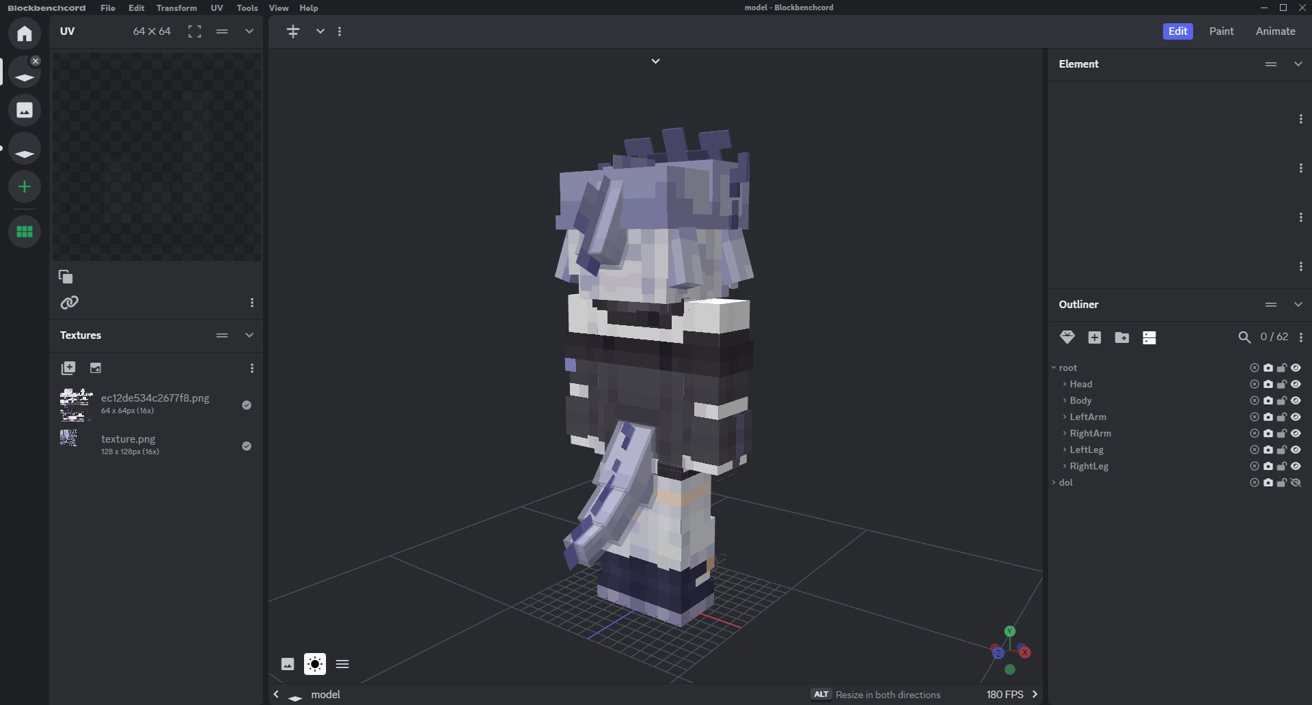Open the move tool dropdown arrow
This screenshot has height=705, width=1312.
pos(320,31)
